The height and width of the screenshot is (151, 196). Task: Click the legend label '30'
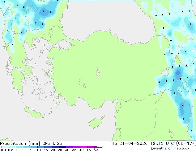coord(67,150)
